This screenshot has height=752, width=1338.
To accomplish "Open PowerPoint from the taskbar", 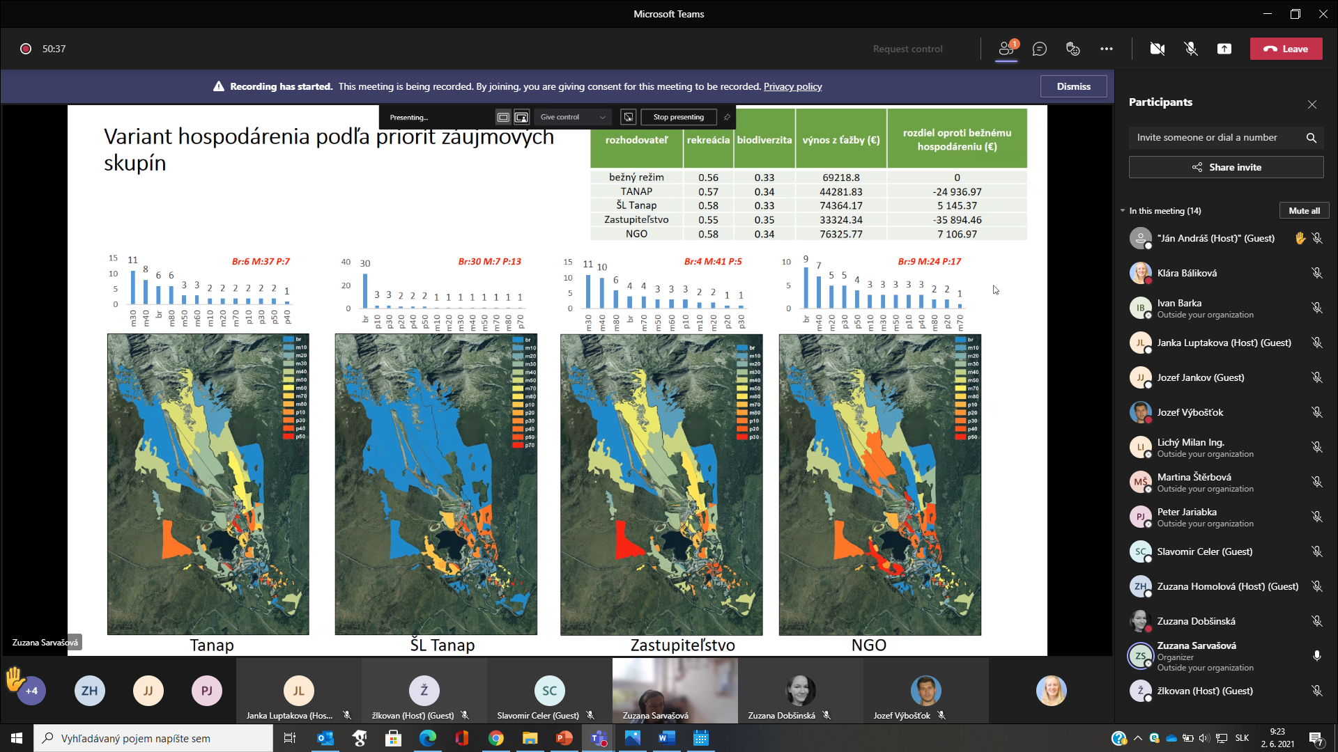I will pyautogui.click(x=564, y=738).
